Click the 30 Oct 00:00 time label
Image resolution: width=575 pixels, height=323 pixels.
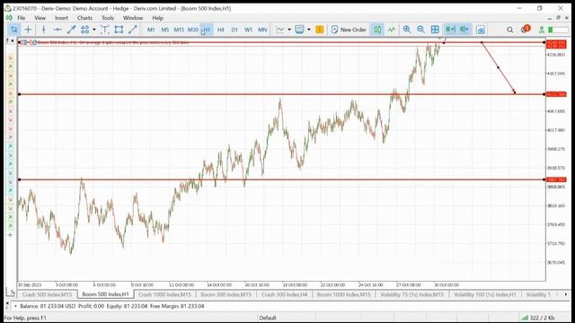pyautogui.click(x=447, y=285)
